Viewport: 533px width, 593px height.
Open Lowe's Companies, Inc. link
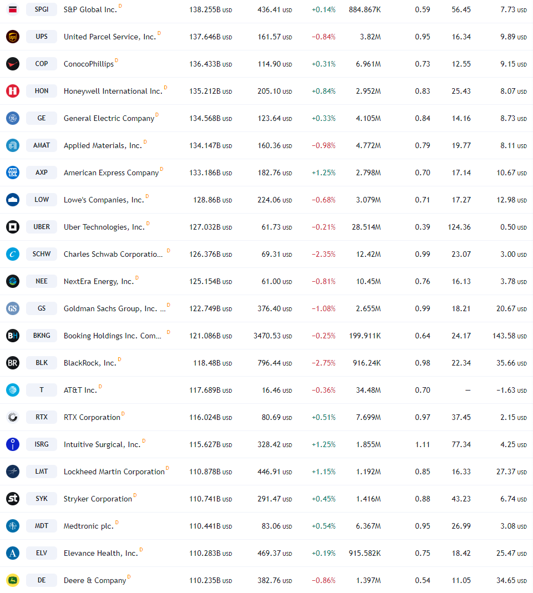point(104,200)
